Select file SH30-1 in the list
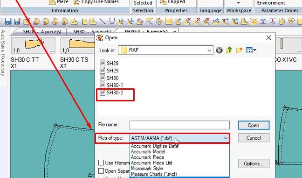This screenshot has width=302, height=178. (x=111, y=85)
